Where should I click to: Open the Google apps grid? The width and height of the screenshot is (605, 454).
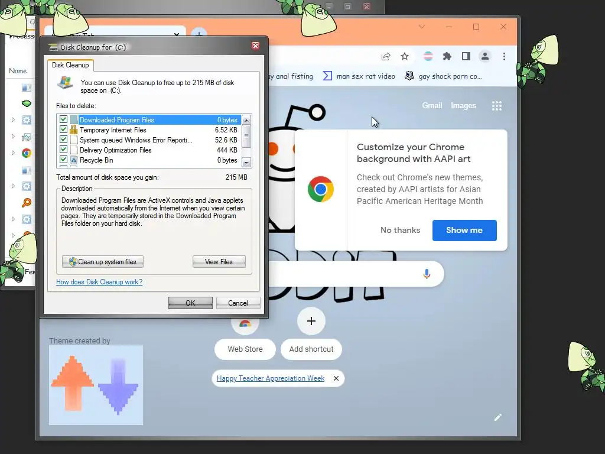pos(496,106)
